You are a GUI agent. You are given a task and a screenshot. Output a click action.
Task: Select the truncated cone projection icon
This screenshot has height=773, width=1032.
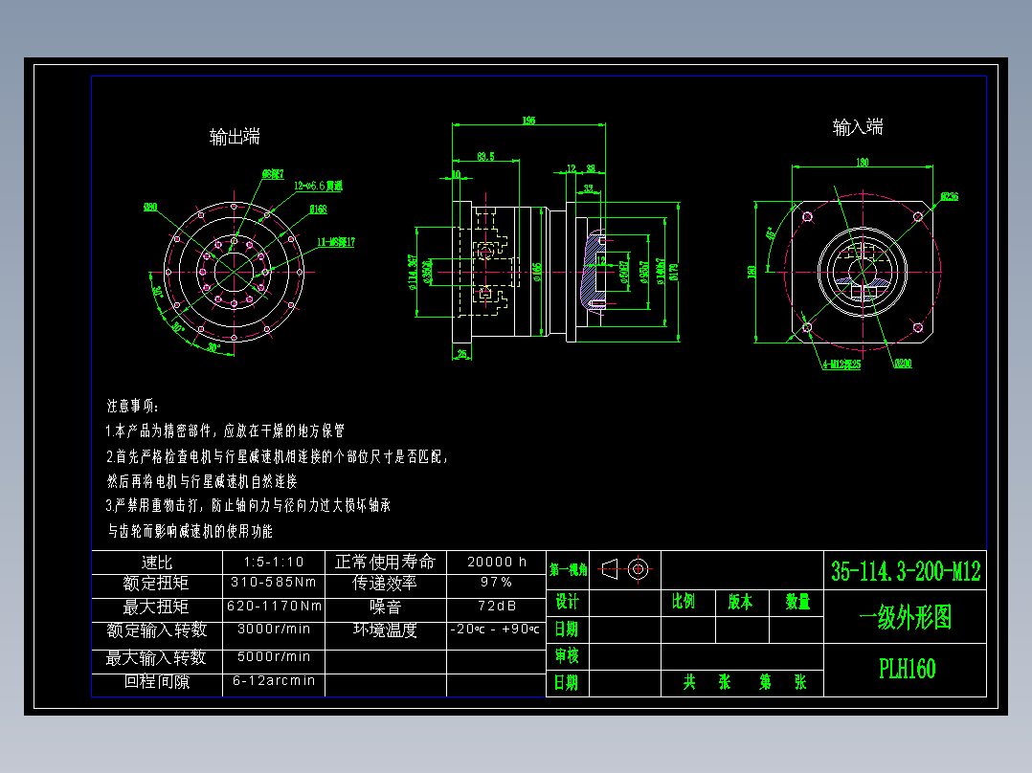[611, 570]
